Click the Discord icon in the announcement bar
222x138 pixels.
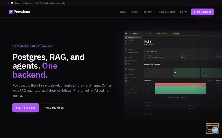pos(12,3)
